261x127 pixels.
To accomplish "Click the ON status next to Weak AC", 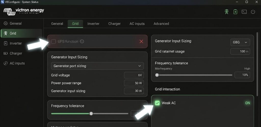I will coord(247,103).
